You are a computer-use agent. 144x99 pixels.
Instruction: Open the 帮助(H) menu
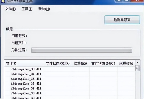coord(44,9)
